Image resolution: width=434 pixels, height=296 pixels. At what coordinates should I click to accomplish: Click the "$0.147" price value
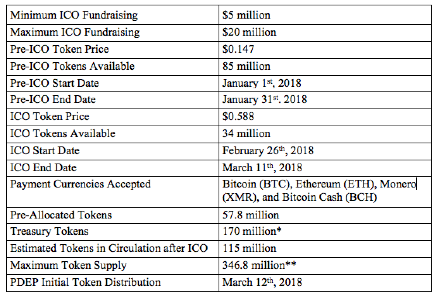tap(239, 49)
